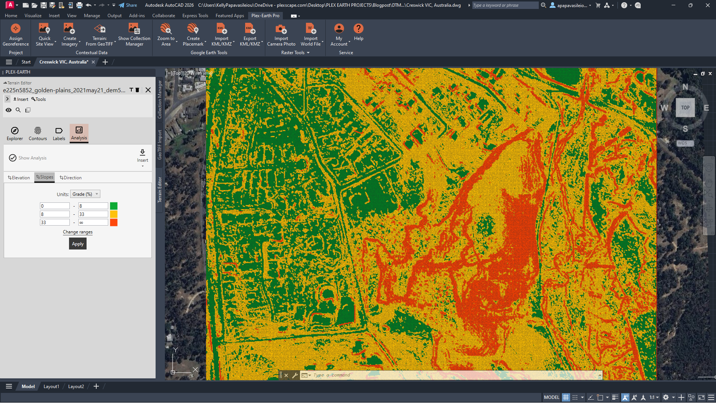Open the Start drawing tab
This screenshot has height=403, width=716.
point(26,62)
